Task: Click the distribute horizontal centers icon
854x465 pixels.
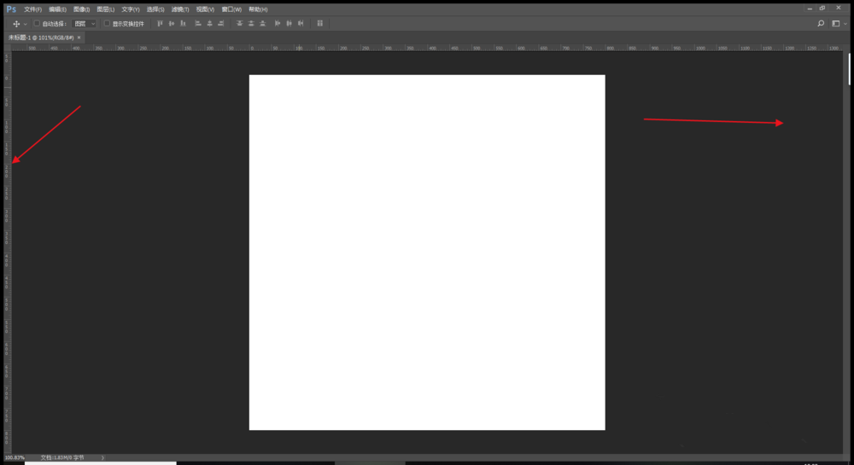Action: coord(289,23)
